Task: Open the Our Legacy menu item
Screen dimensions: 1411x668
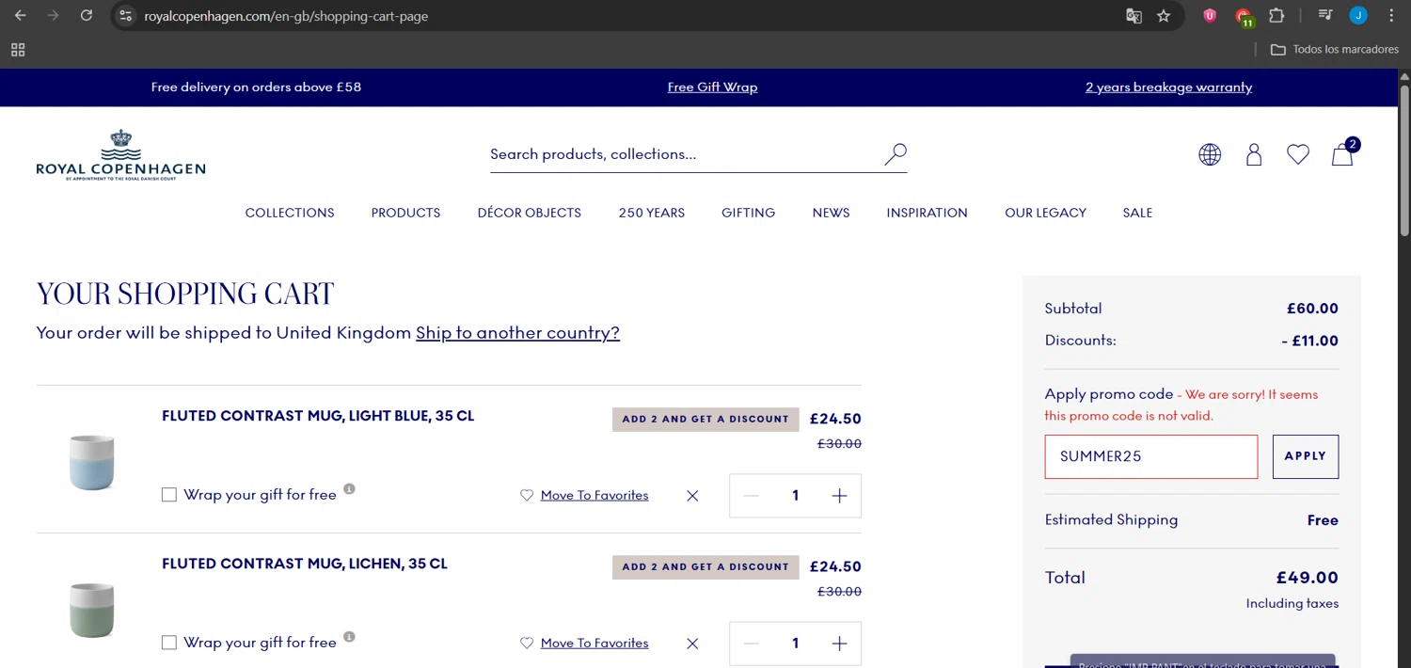Action: 1045,213
